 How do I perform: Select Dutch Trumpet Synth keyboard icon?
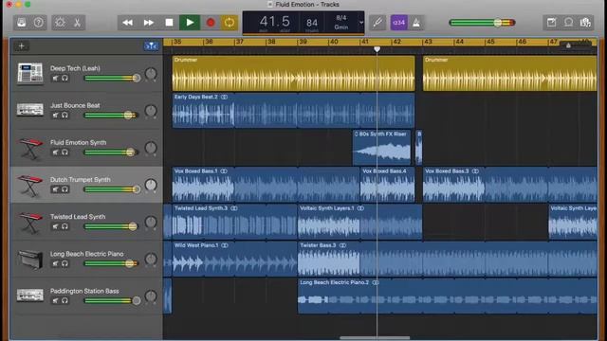coord(29,186)
